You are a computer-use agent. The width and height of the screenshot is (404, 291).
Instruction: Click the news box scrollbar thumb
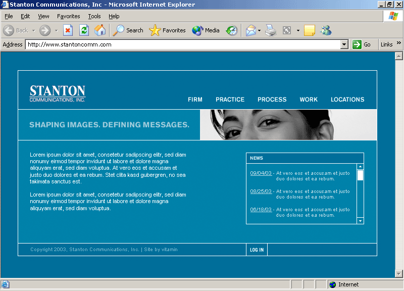[360, 175]
